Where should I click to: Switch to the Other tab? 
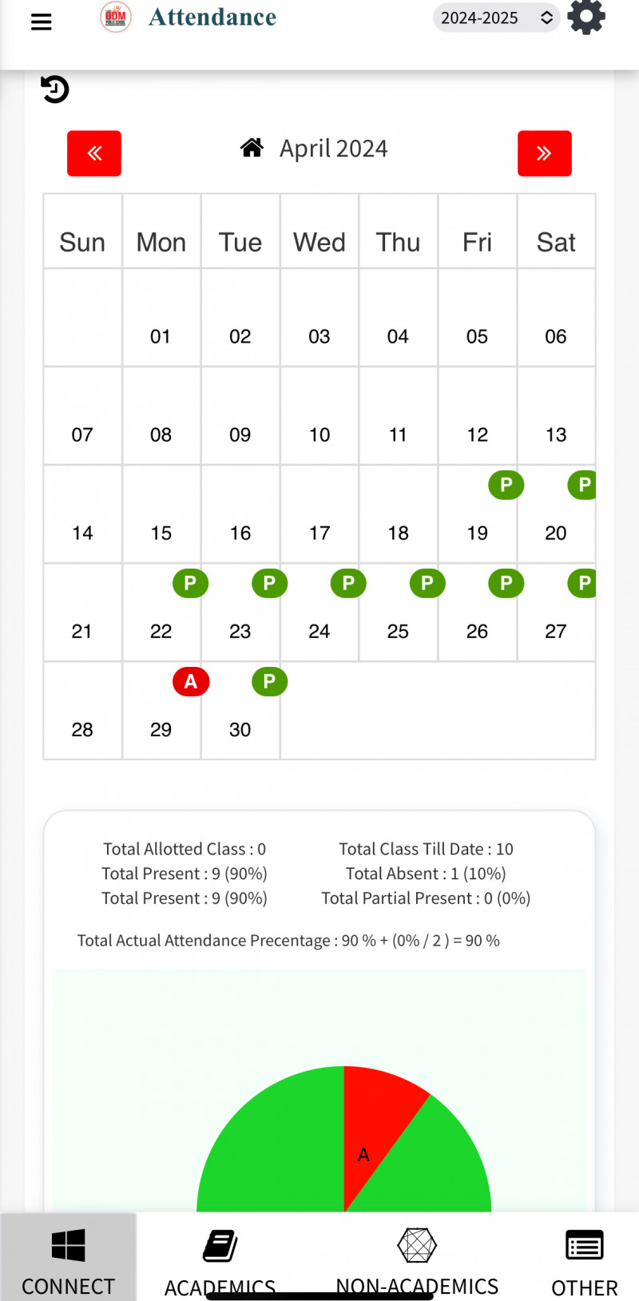(584, 1258)
